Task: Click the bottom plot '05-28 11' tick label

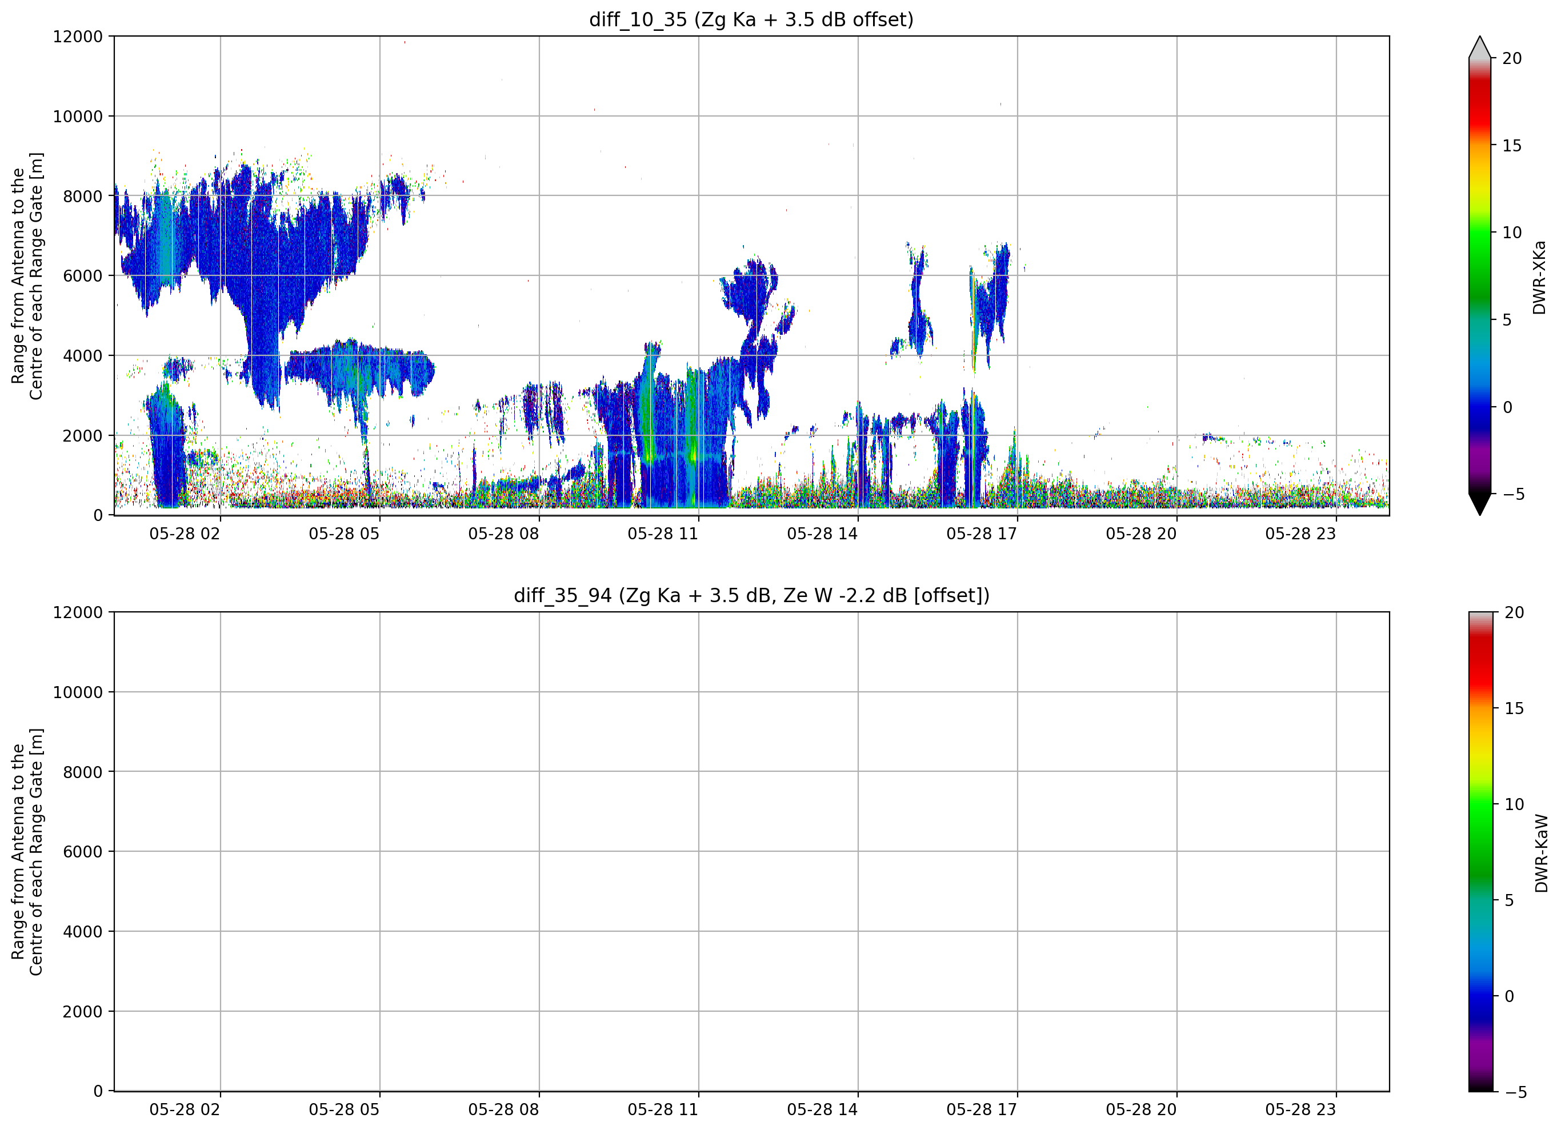Action: [x=663, y=1110]
